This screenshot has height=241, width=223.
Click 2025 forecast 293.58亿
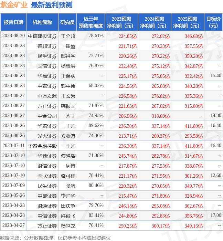point(193,136)
